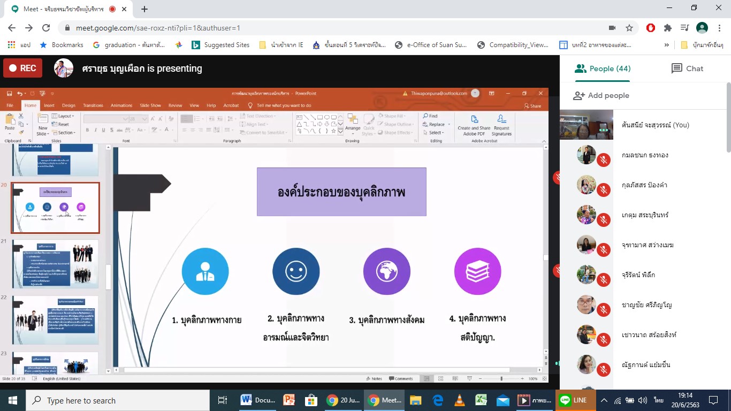Open the Animations ribbon tab

(x=121, y=105)
